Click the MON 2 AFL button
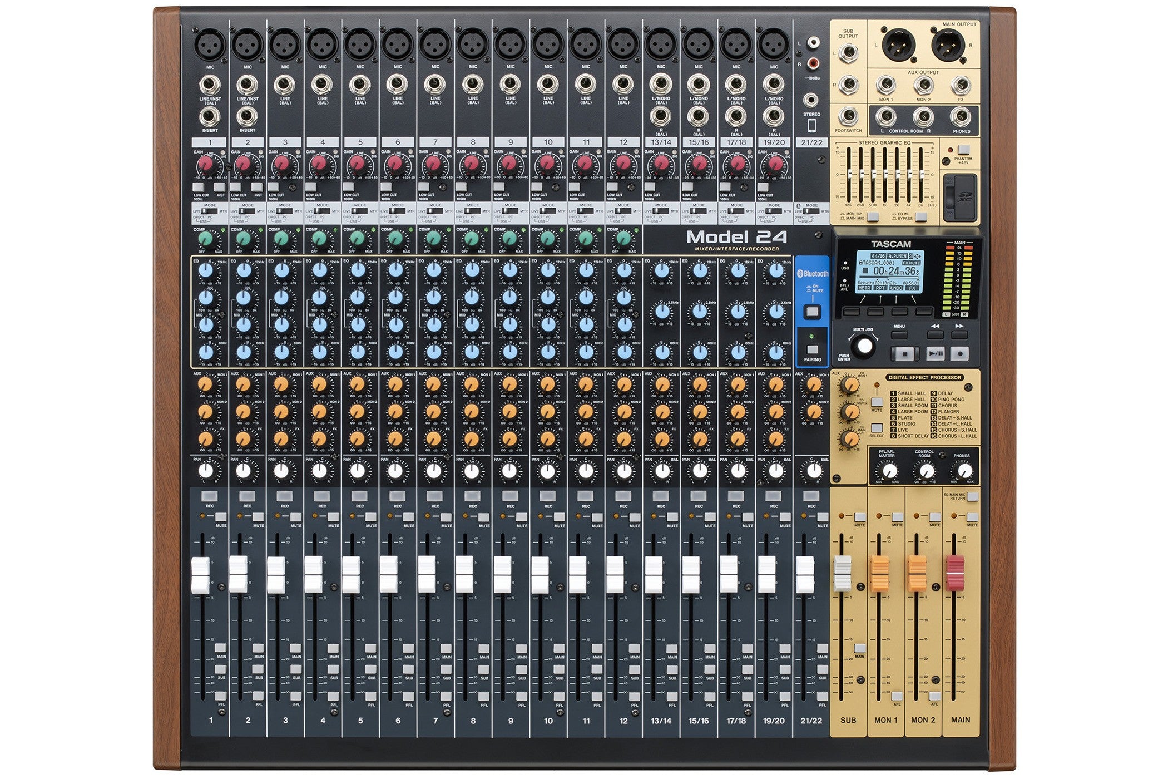The width and height of the screenshot is (1168, 779). coord(934,696)
